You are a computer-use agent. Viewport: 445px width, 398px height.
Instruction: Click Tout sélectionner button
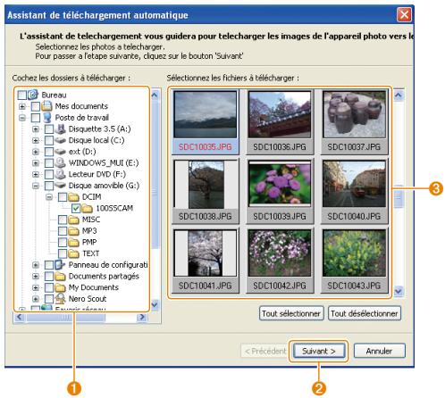pos(291,313)
